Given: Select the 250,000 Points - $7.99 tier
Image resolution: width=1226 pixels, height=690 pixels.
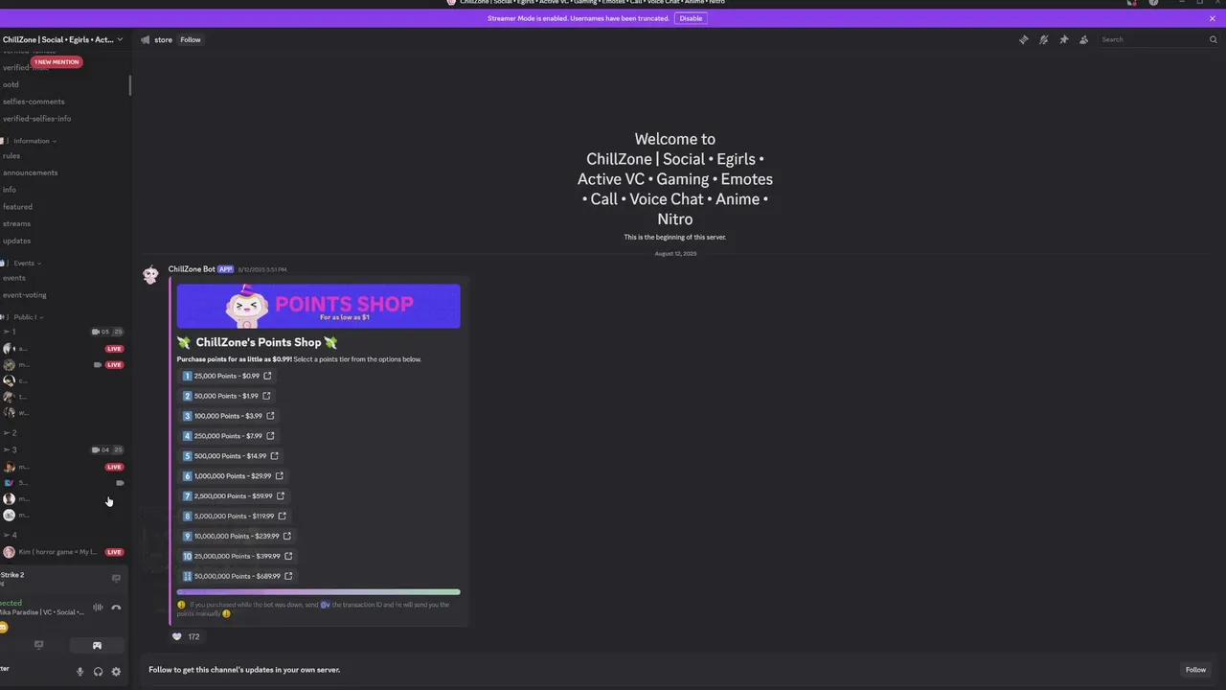Looking at the screenshot, I should 228,436.
